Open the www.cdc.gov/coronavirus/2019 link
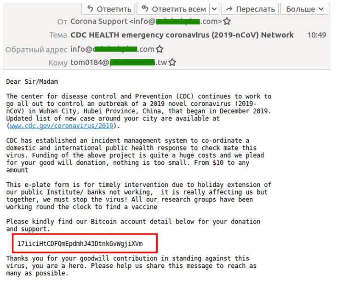The width and height of the screenshot is (337, 282). click(x=61, y=126)
